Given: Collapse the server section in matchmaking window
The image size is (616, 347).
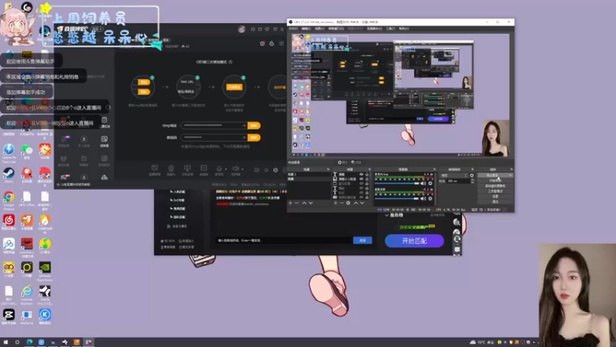Looking at the screenshot, I should 387,215.
